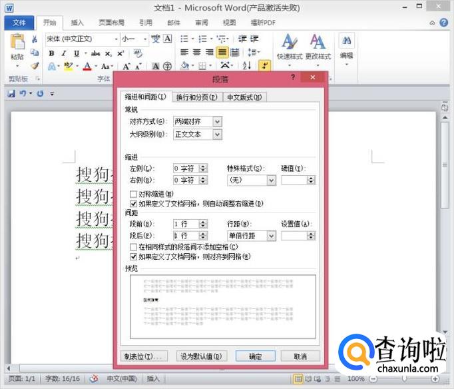
Task: Toggle bold formatting
Action: (x=51, y=53)
